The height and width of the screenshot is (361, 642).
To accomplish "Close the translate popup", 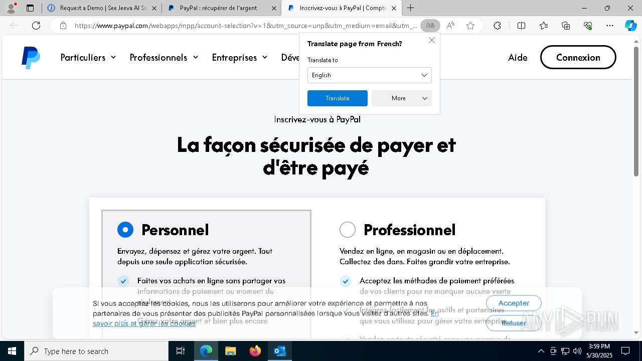I will [431, 40].
